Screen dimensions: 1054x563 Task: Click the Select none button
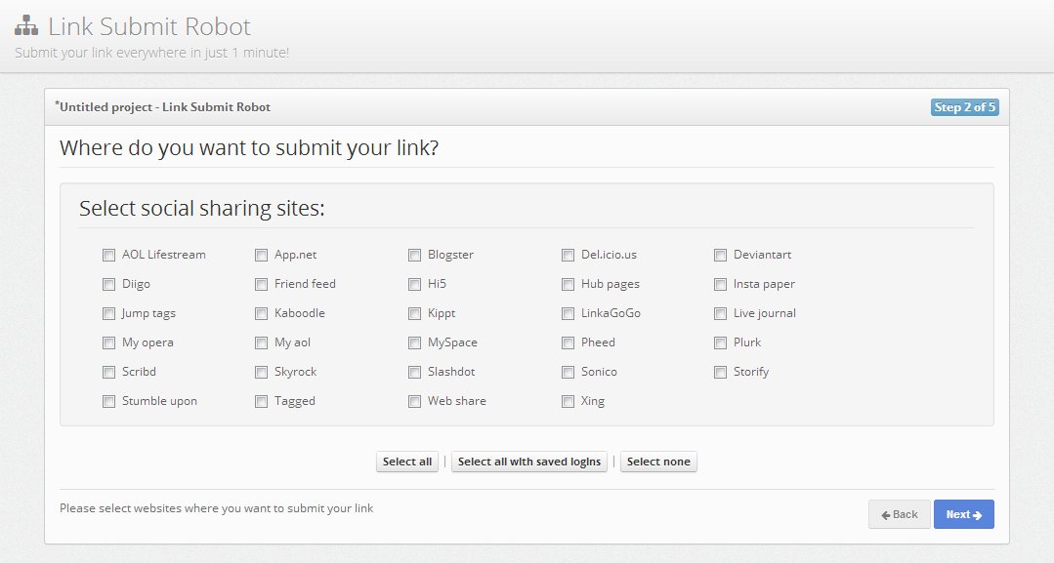(658, 462)
